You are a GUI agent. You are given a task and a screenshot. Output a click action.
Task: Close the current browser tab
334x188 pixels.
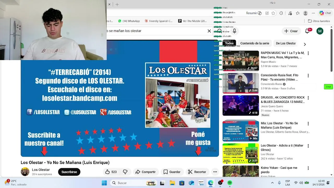[109, 4]
